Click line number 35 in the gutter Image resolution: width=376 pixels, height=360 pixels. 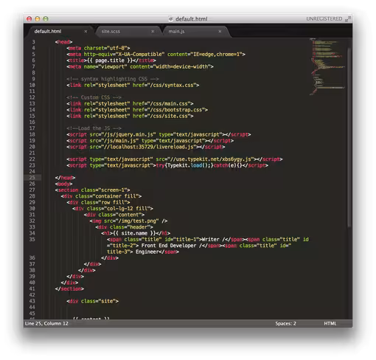click(32, 239)
